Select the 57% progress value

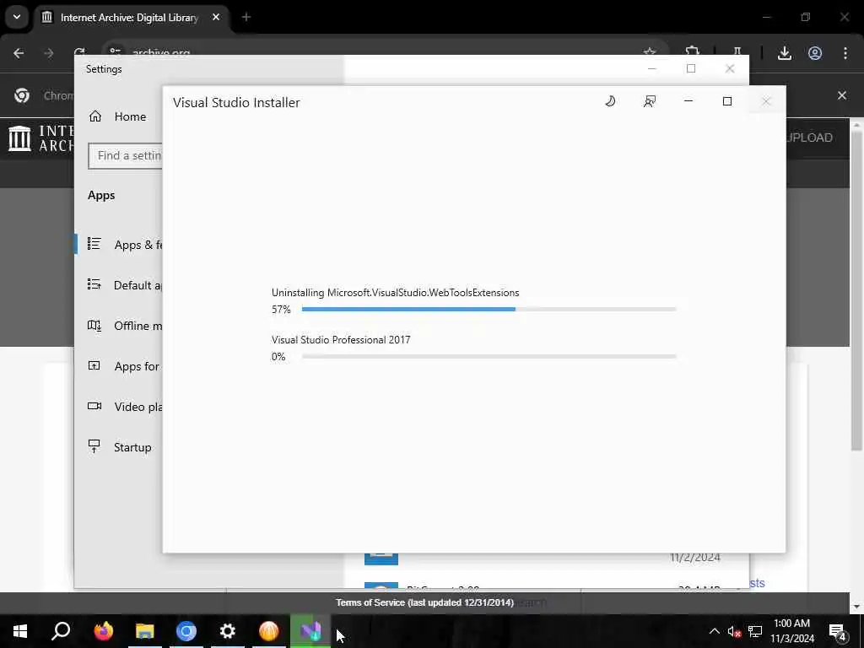pyautogui.click(x=281, y=310)
